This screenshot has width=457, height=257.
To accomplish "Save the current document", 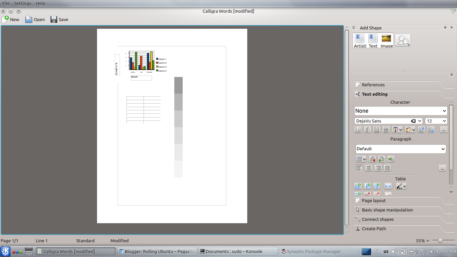I will coord(59,19).
